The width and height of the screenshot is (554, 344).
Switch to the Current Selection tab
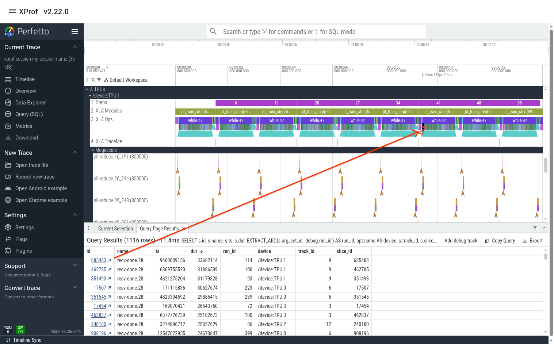(x=115, y=228)
